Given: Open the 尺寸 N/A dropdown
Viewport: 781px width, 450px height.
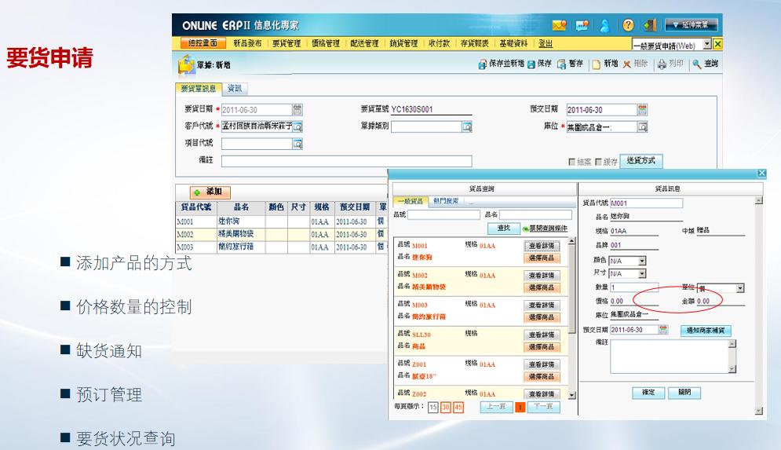Looking at the screenshot, I should point(642,273).
